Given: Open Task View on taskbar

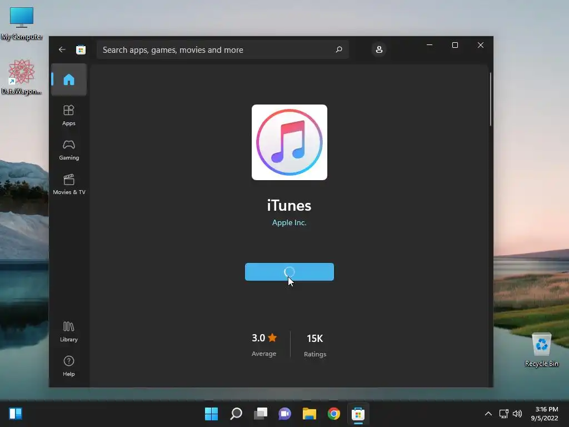Looking at the screenshot, I should coord(260,414).
